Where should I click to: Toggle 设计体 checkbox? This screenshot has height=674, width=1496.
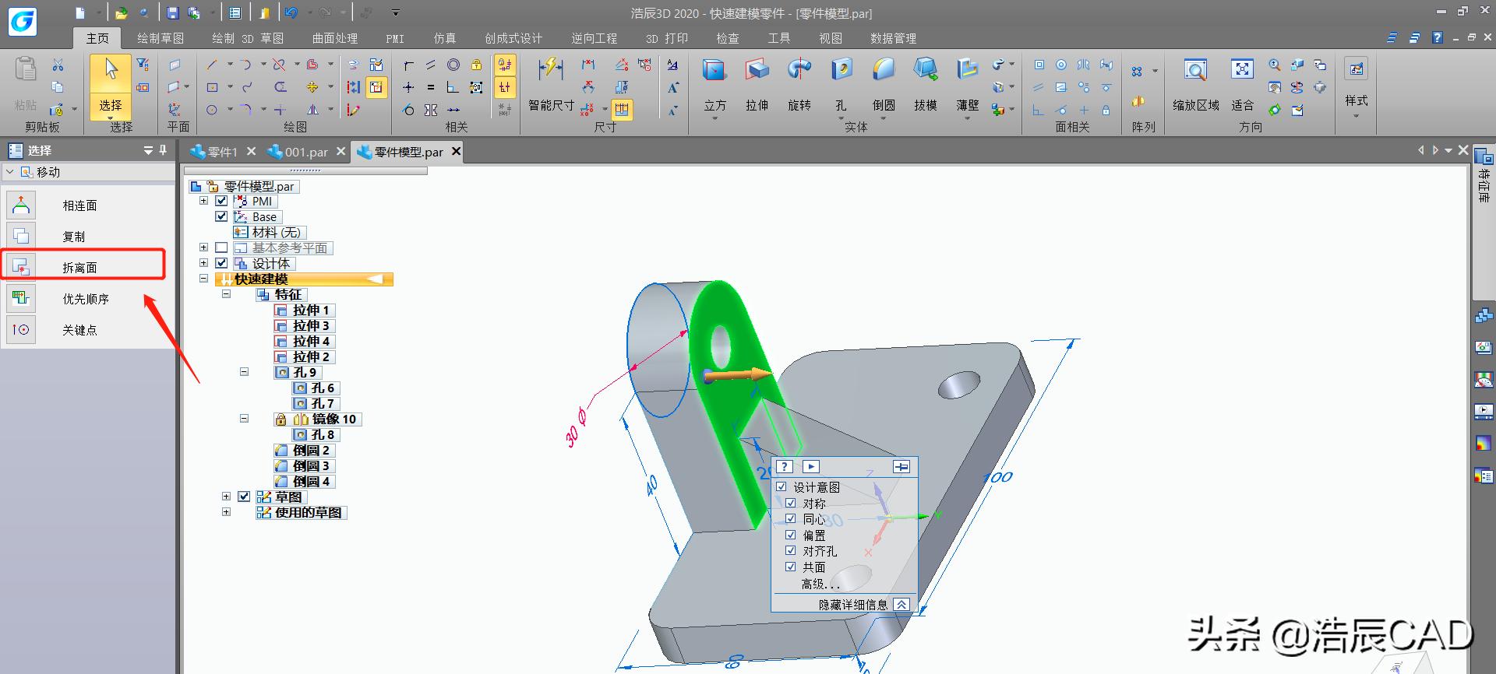[221, 263]
